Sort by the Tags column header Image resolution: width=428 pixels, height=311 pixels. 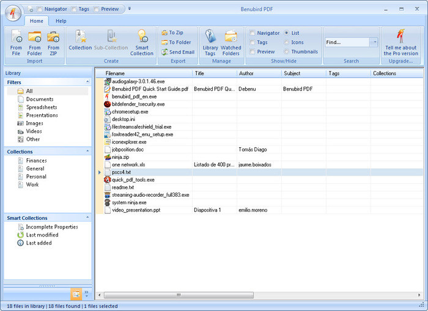[x=349, y=73]
